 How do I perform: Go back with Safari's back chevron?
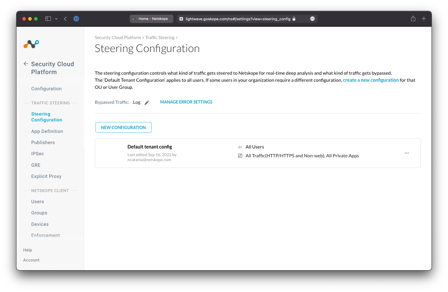pyautogui.click(x=65, y=19)
